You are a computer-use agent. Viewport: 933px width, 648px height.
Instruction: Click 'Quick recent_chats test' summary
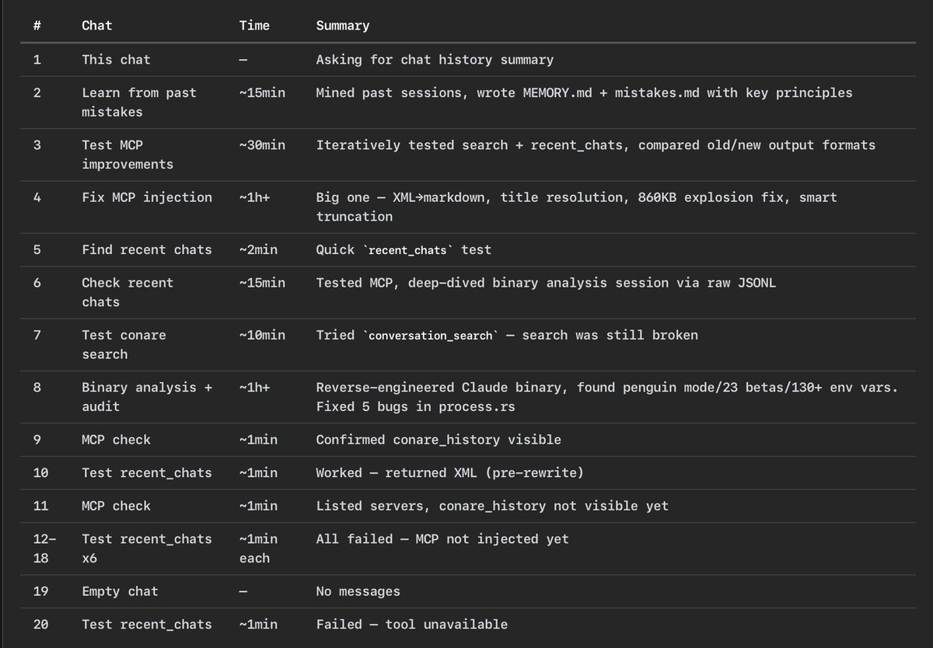pyautogui.click(x=404, y=250)
